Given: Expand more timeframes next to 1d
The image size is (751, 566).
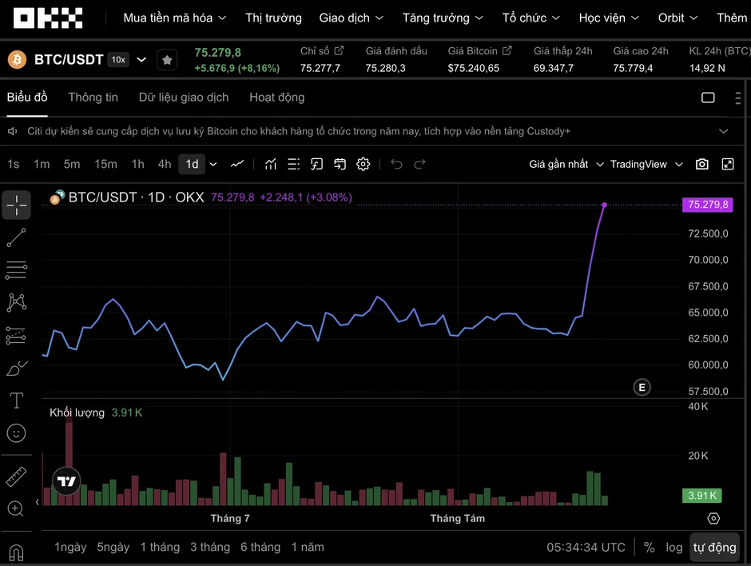Looking at the screenshot, I should click(213, 165).
